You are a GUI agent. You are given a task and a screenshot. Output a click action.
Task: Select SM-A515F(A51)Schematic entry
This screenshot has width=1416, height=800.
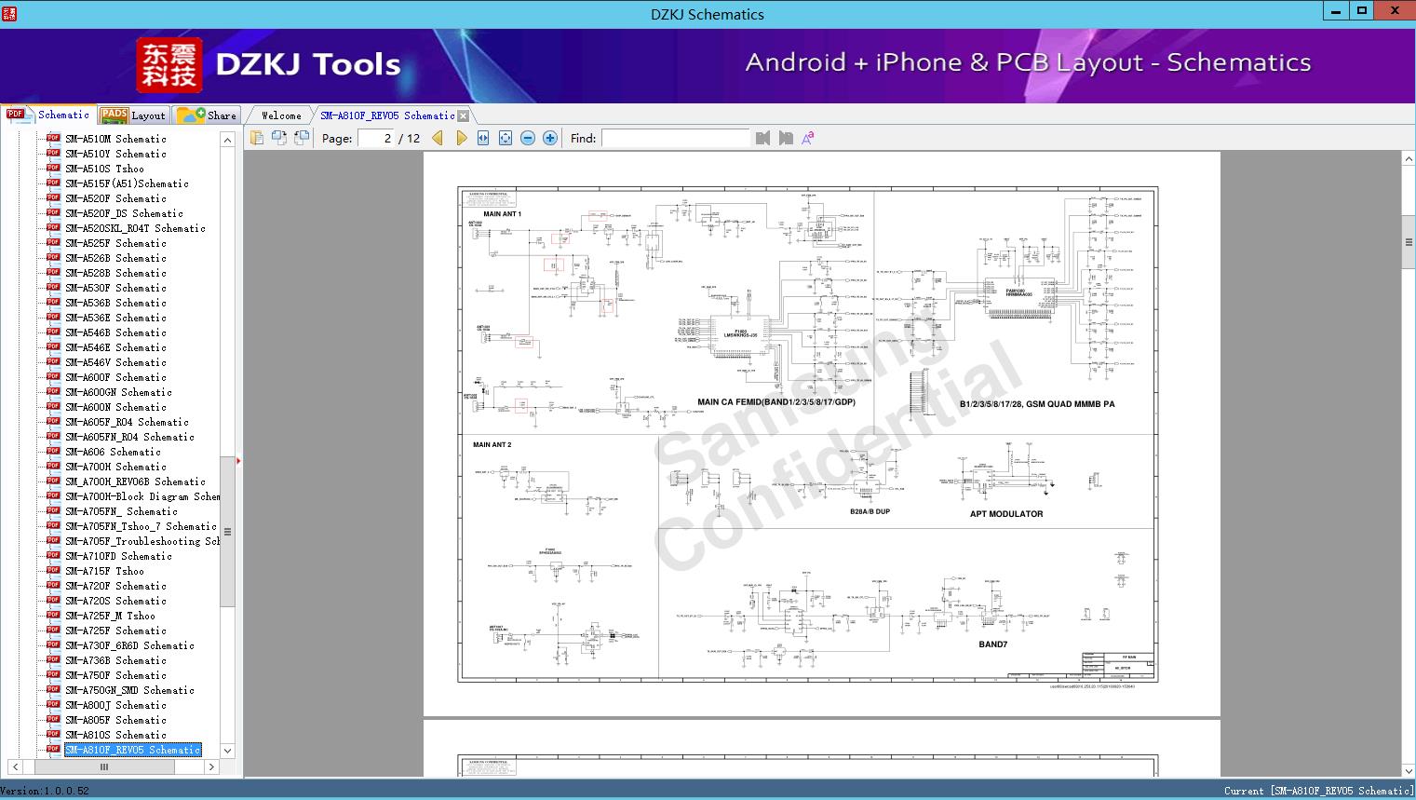click(x=127, y=183)
